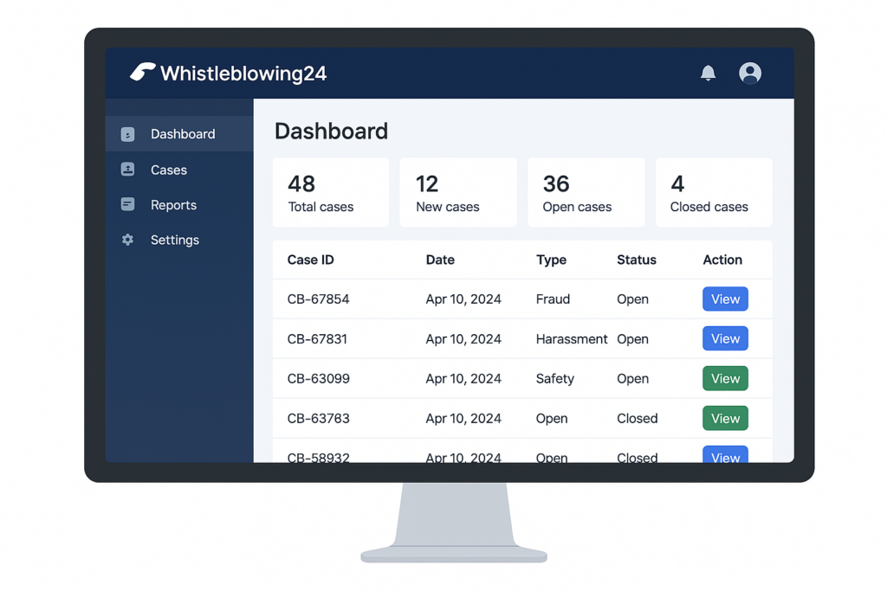Viewport: 887px width, 591px height.
Task: Click the Status column header to sort
Action: click(636, 260)
